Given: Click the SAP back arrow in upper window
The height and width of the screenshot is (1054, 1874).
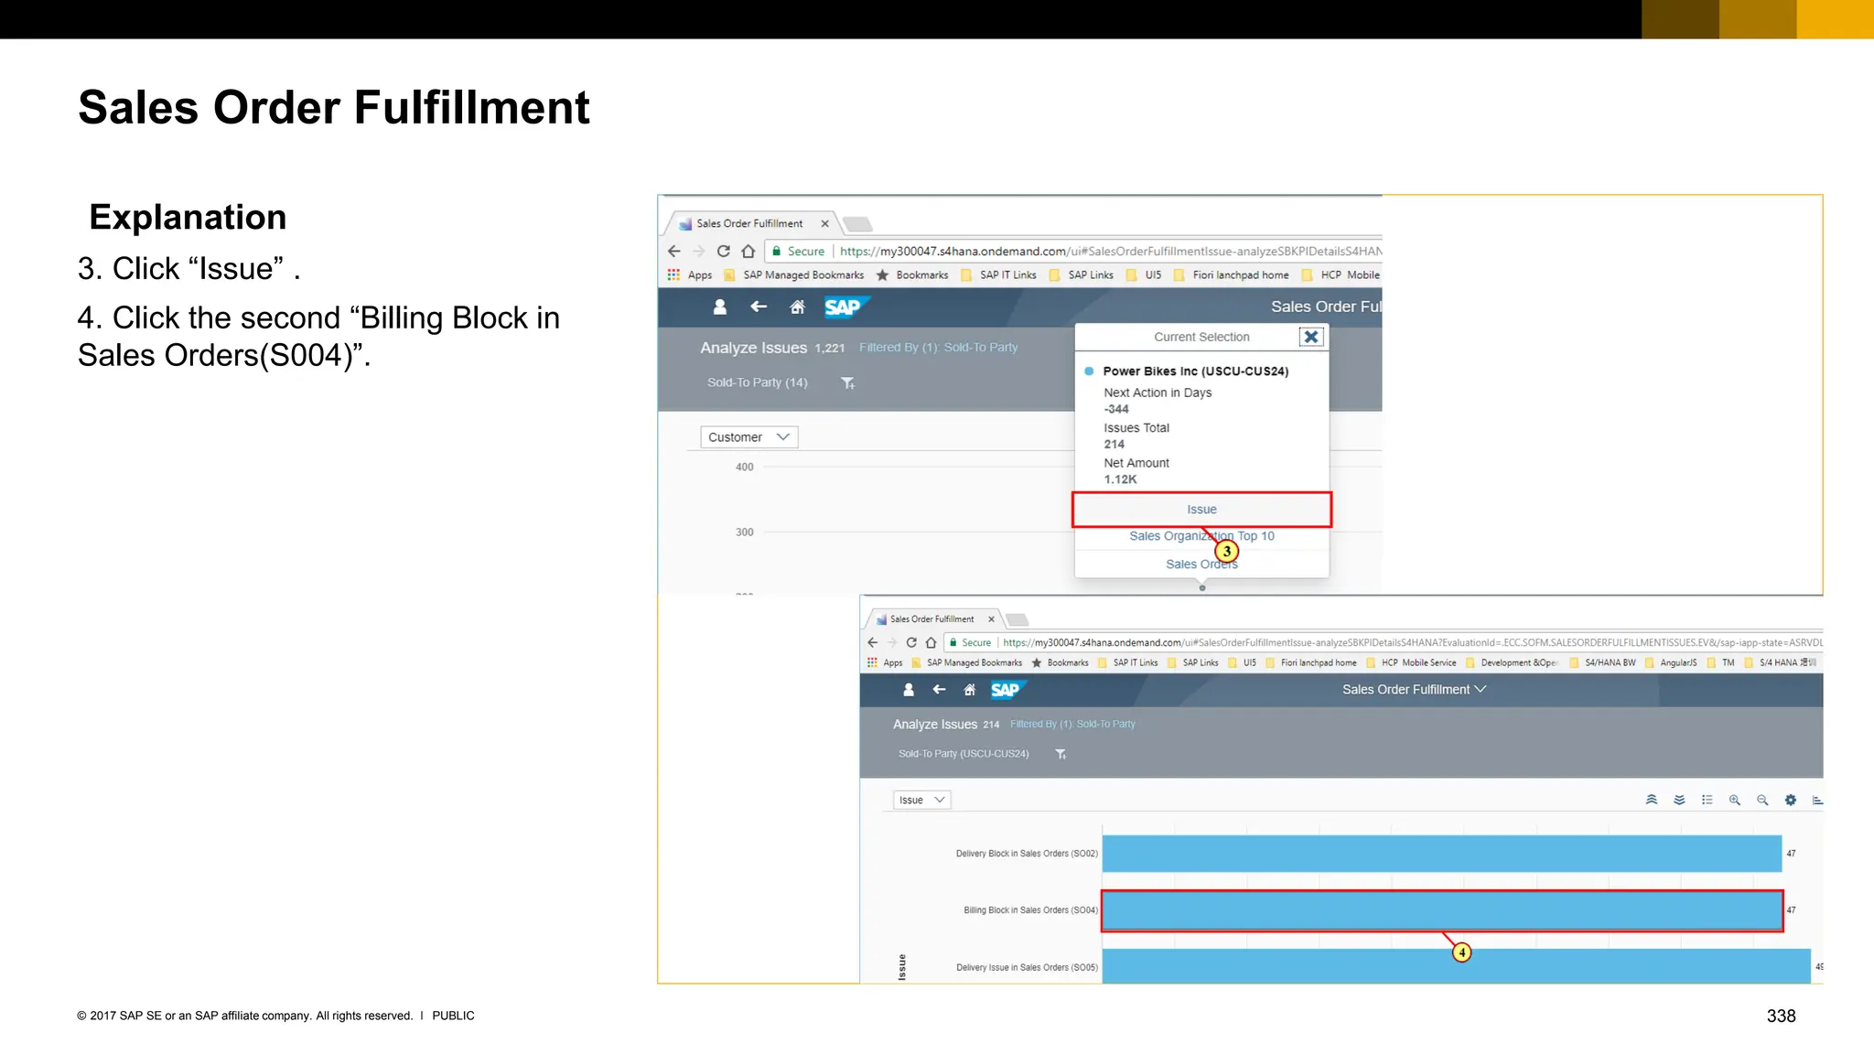Looking at the screenshot, I should point(759,307).
